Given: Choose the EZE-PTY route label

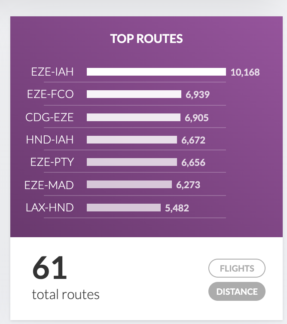Looking at the screenshot, I should point(52,162).
